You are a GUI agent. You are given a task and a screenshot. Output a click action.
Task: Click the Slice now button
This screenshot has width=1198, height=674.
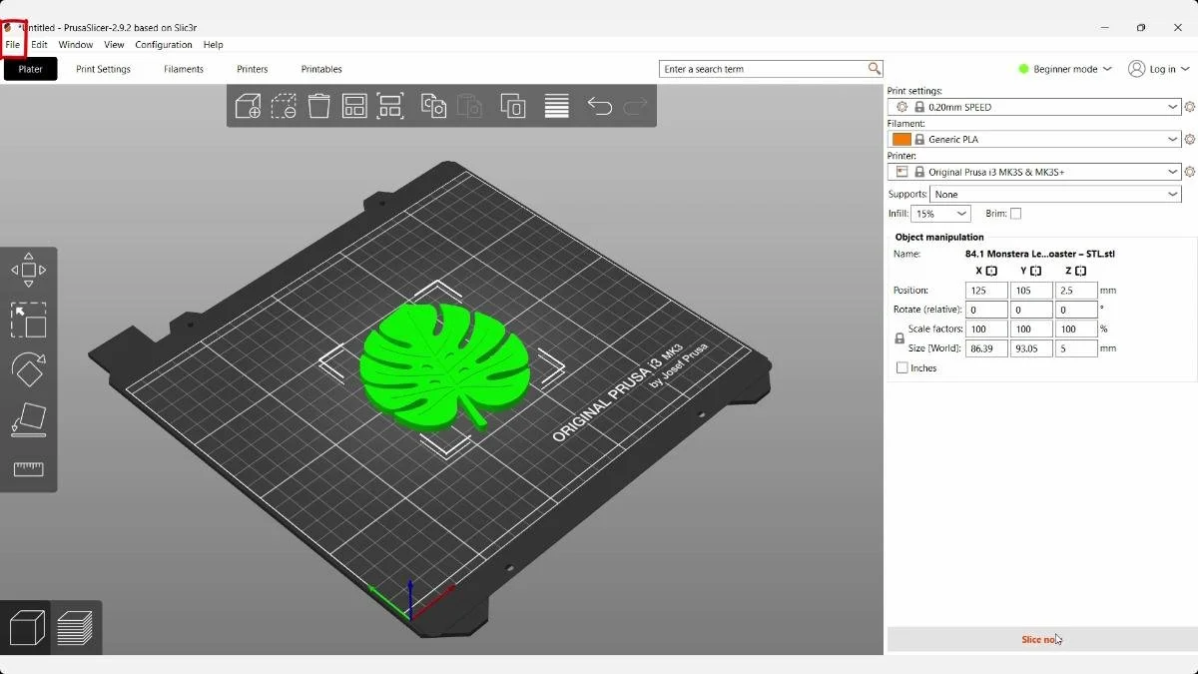(1040, 639)
